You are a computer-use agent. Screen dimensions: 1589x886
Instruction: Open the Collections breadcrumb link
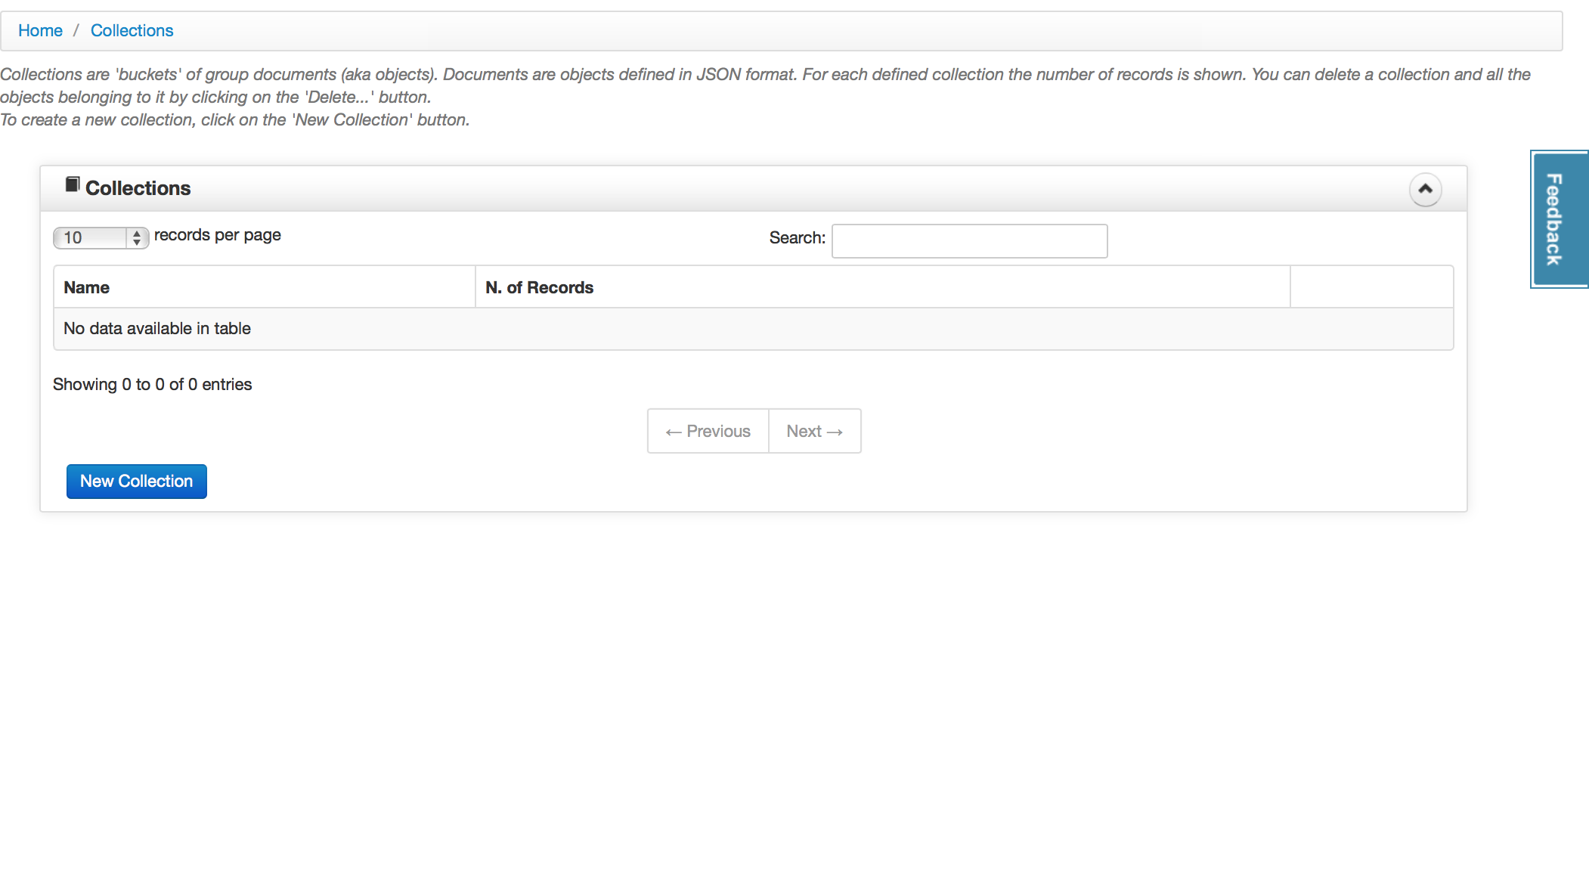[132, 30]
